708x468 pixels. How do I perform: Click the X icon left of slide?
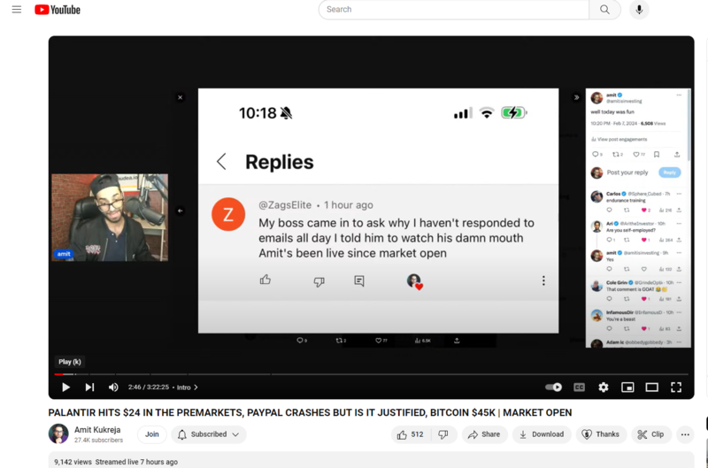pos(181,97)
